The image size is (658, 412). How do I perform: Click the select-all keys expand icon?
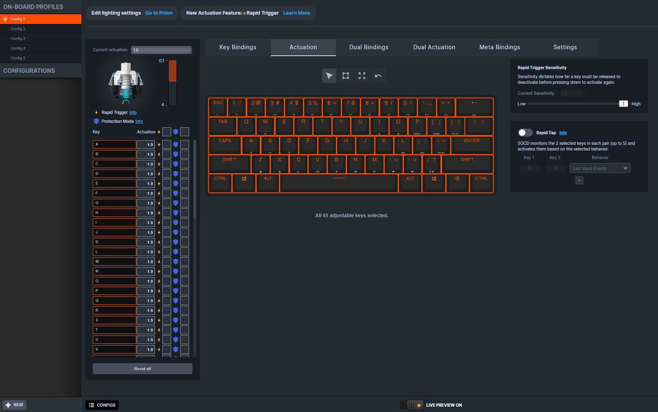click(362, 76)
